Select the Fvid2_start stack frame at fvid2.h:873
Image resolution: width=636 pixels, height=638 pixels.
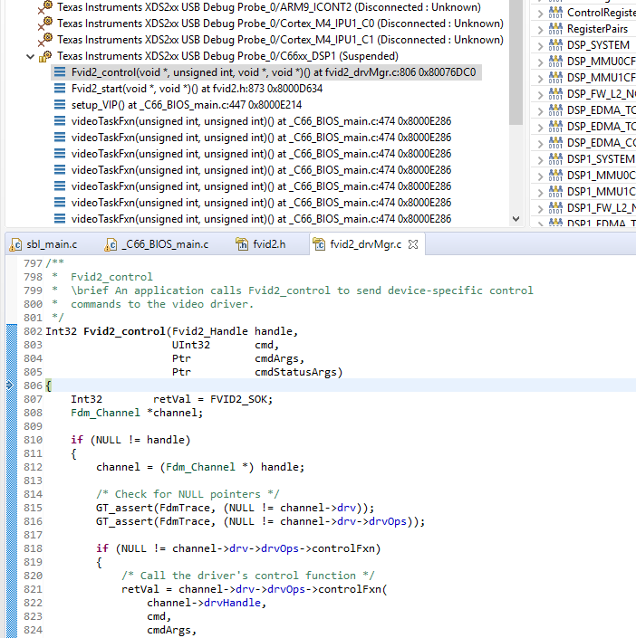click(197, 89)
